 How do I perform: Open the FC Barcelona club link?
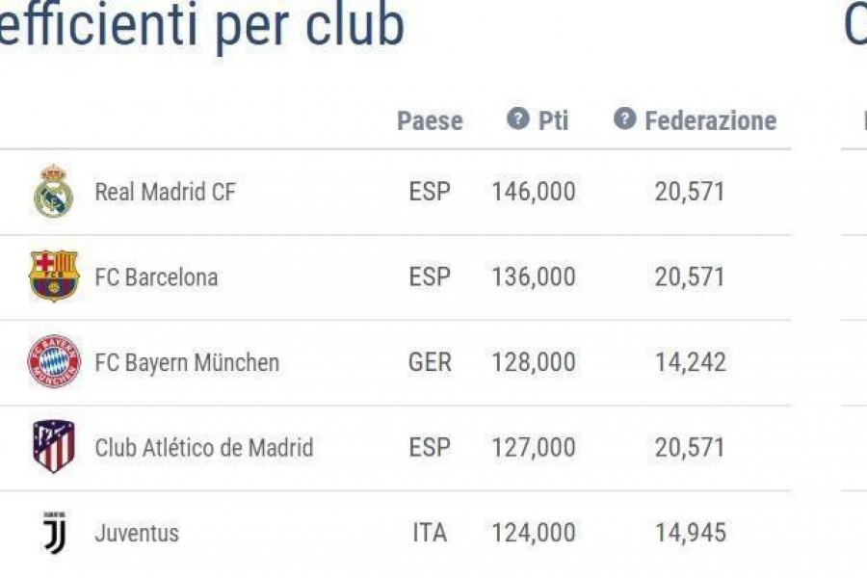[156, 277]
